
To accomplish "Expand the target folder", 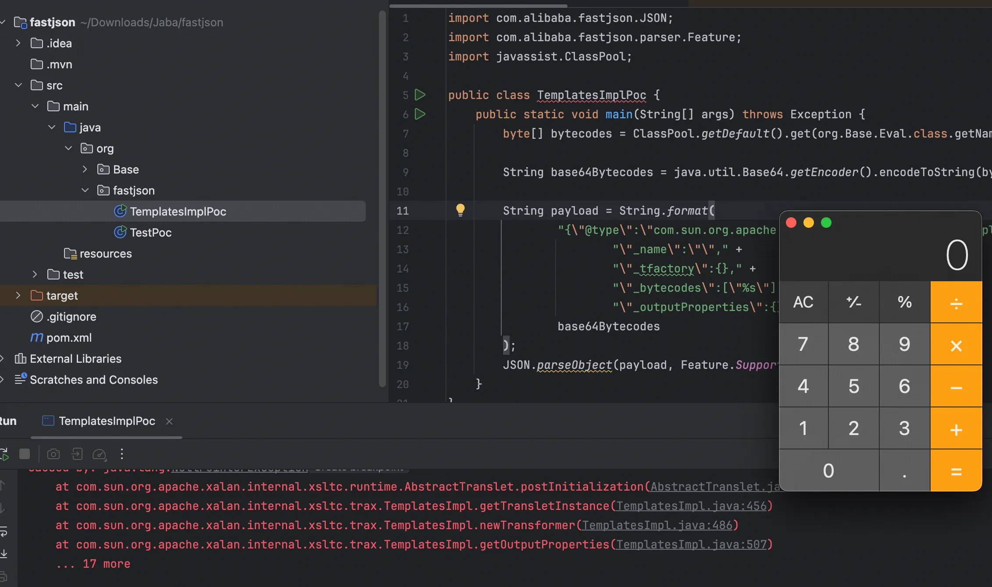I will (x=18, y=296).
